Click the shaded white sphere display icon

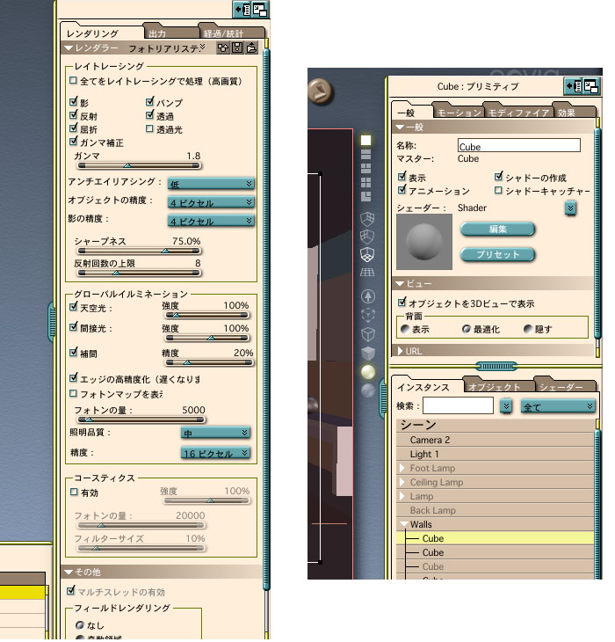point(368,372)
